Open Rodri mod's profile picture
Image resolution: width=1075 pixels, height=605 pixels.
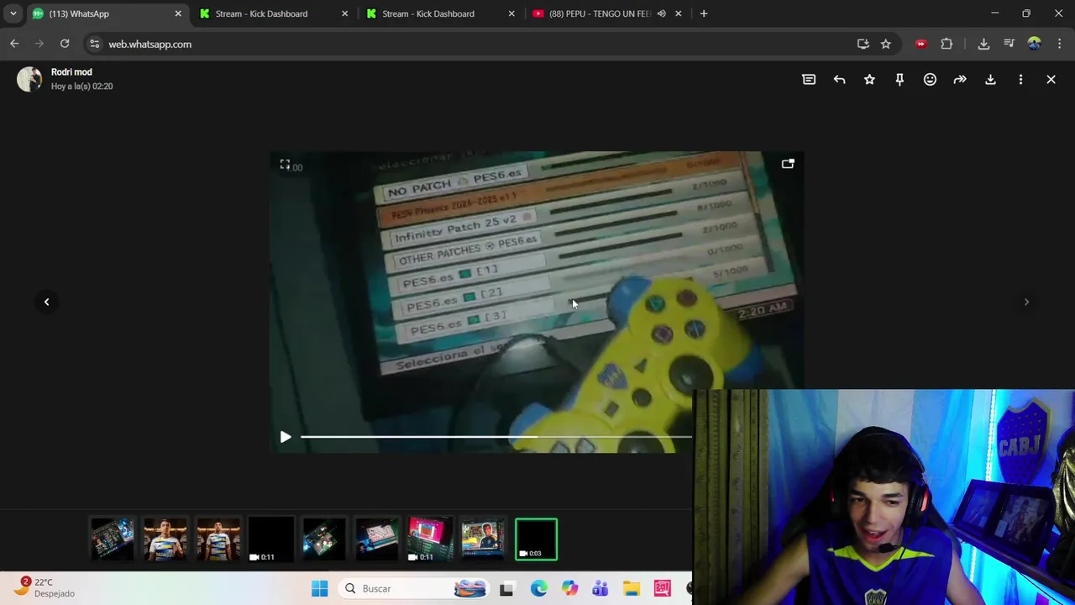pyautogui.click(x=29, y=79)
